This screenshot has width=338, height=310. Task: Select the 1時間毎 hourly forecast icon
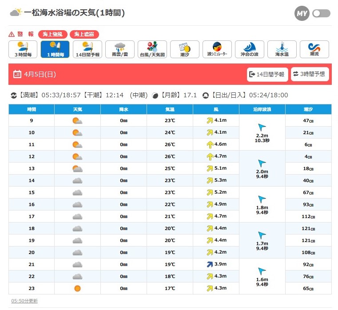55,49
